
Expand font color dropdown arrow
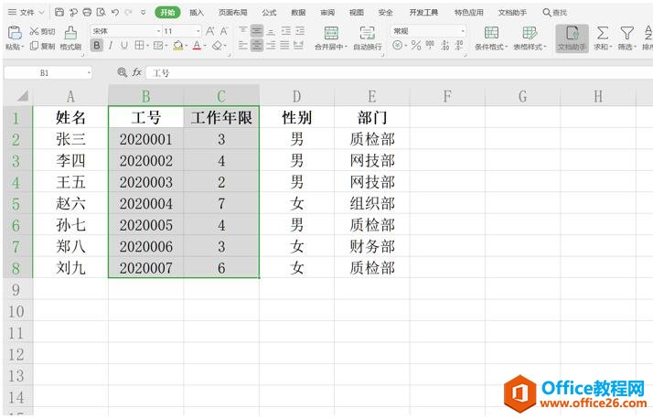(205, 46)
